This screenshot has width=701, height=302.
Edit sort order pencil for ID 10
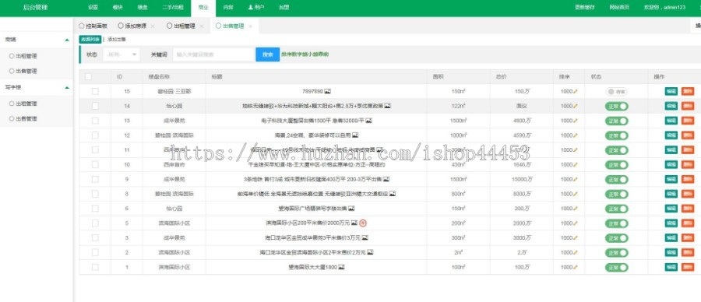tap(576, 165)
